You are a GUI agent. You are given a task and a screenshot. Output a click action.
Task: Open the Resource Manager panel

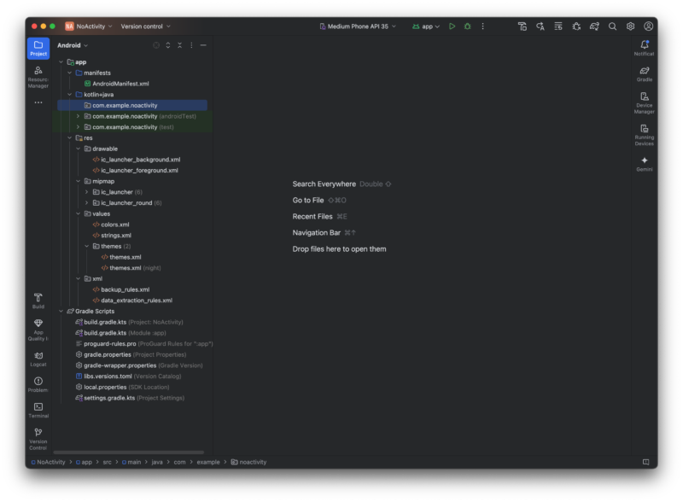point(38,76)
